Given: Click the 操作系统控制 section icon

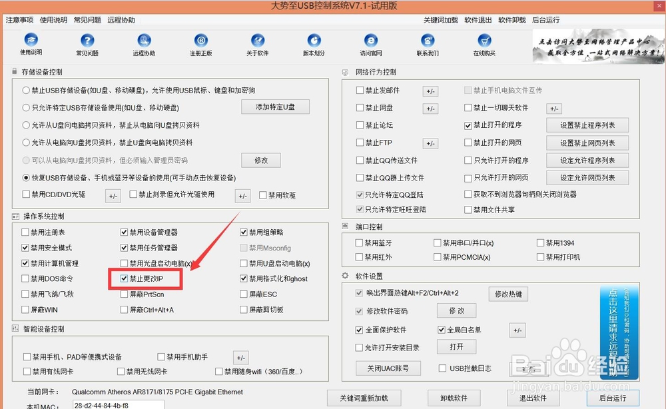Looking at the screenshot, I should [15, 216].
